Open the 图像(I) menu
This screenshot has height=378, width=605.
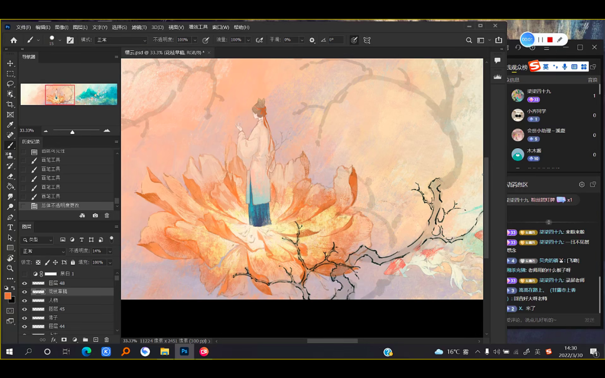click(61, 27)
